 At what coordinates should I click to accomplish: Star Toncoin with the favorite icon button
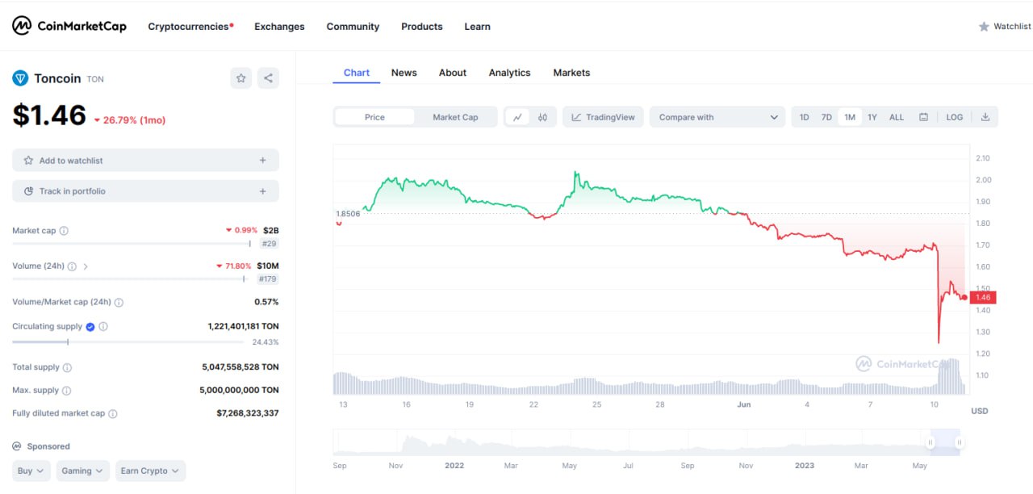(241, 78)
